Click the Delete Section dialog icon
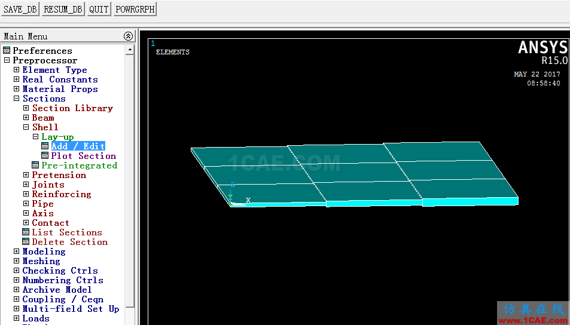Viewport: 570px width, 325px height. click(26, 241)
